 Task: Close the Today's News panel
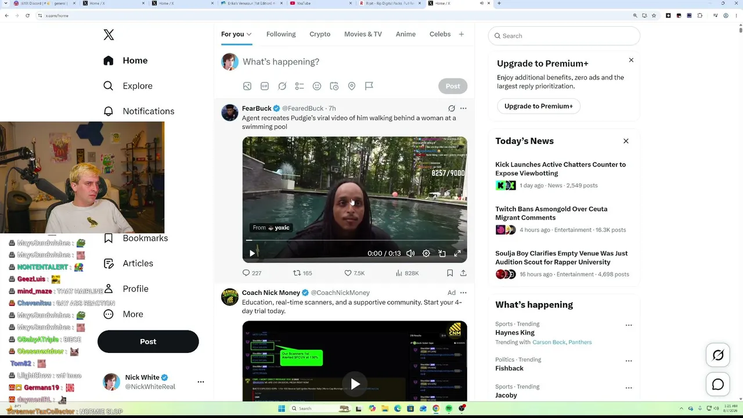point(626,141)
